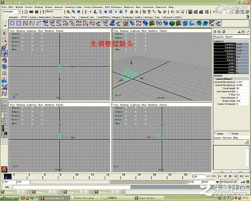Viewport: 251px width, 201px height.
Task: Click the render current frame clapper icon
Action: [x=196, y=12]
